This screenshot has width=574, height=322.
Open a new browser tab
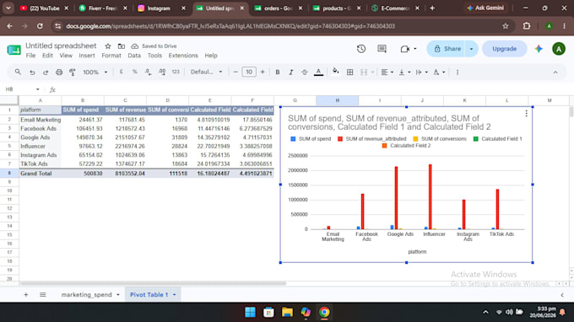[432, 8]
